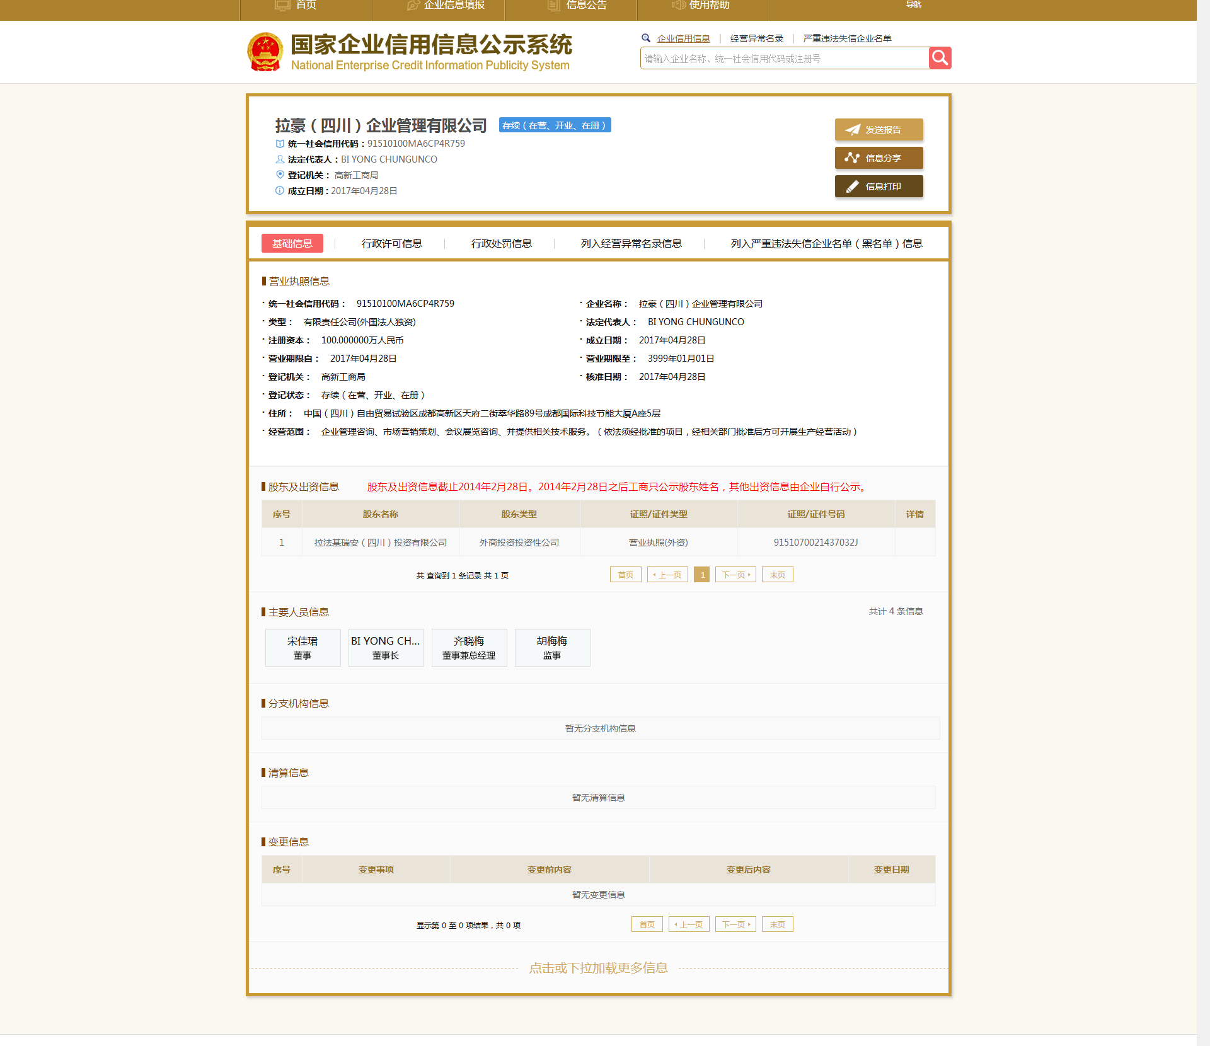Expand 点击或下拉加载更多信息 to load more
1210x1046 pixels.
[599, 968]
